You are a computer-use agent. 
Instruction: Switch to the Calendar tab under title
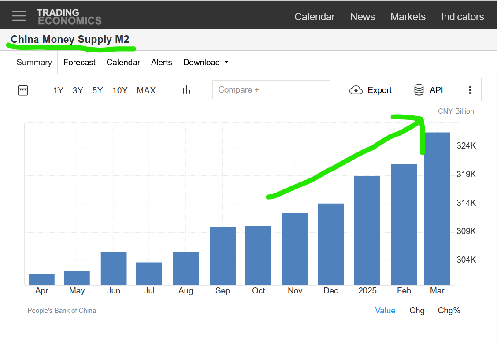coord(123,63)
